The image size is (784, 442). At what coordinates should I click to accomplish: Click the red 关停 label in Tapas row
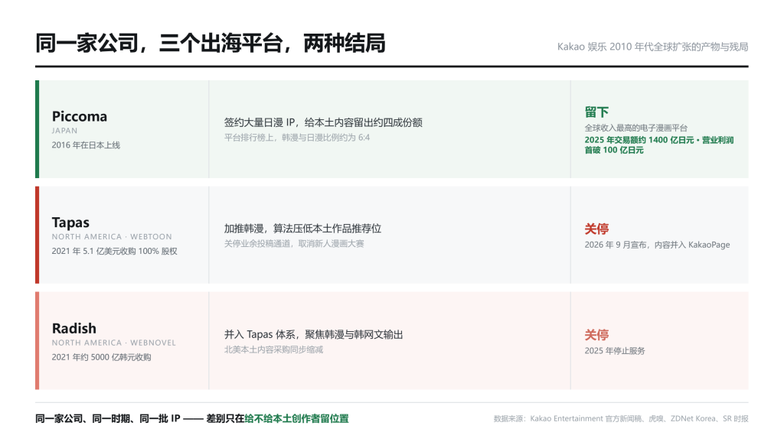596,229
